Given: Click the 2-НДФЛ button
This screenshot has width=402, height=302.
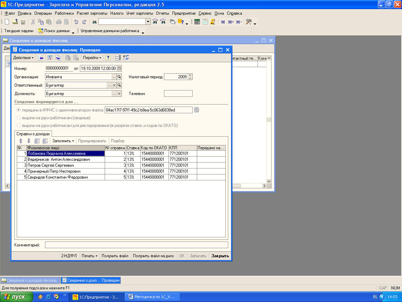Looking at the screenshot, I should 69,256.
